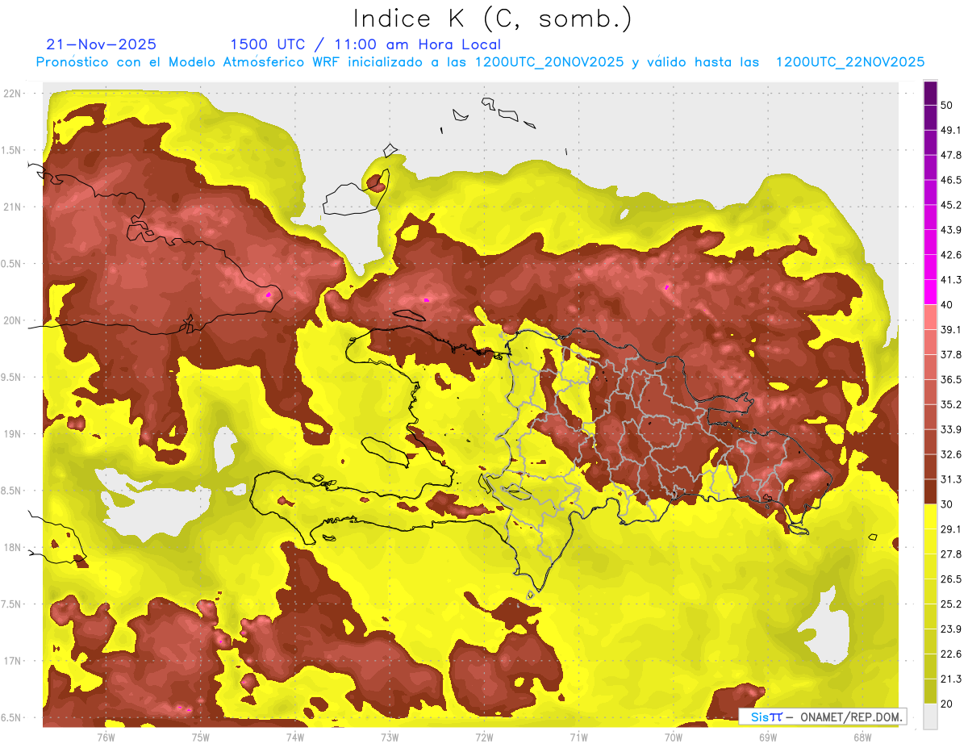968x748 pixels.
Task: Click the "SisTT – ONAMET/REP.DOM." credit label
Action: (x=823, y=717)
